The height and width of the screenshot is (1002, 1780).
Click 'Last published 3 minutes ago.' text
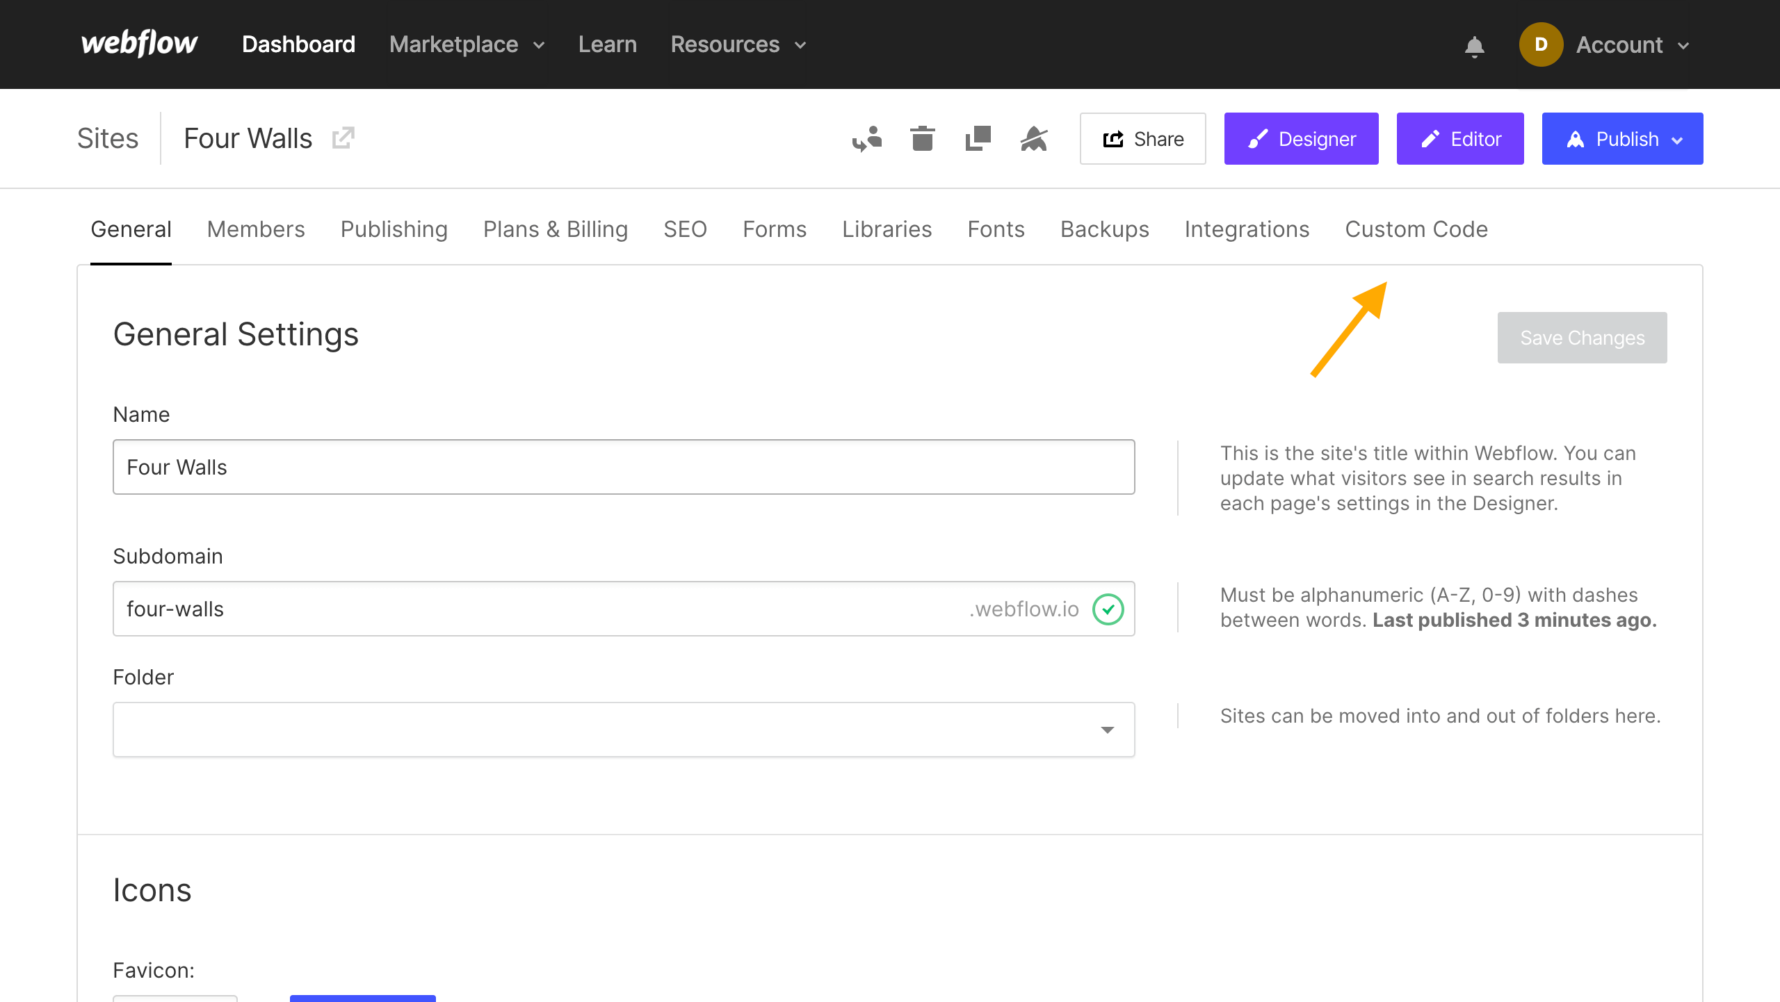point(1514,620)
